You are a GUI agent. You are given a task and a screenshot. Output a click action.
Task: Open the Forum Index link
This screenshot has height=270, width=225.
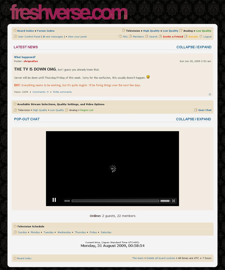46,31
